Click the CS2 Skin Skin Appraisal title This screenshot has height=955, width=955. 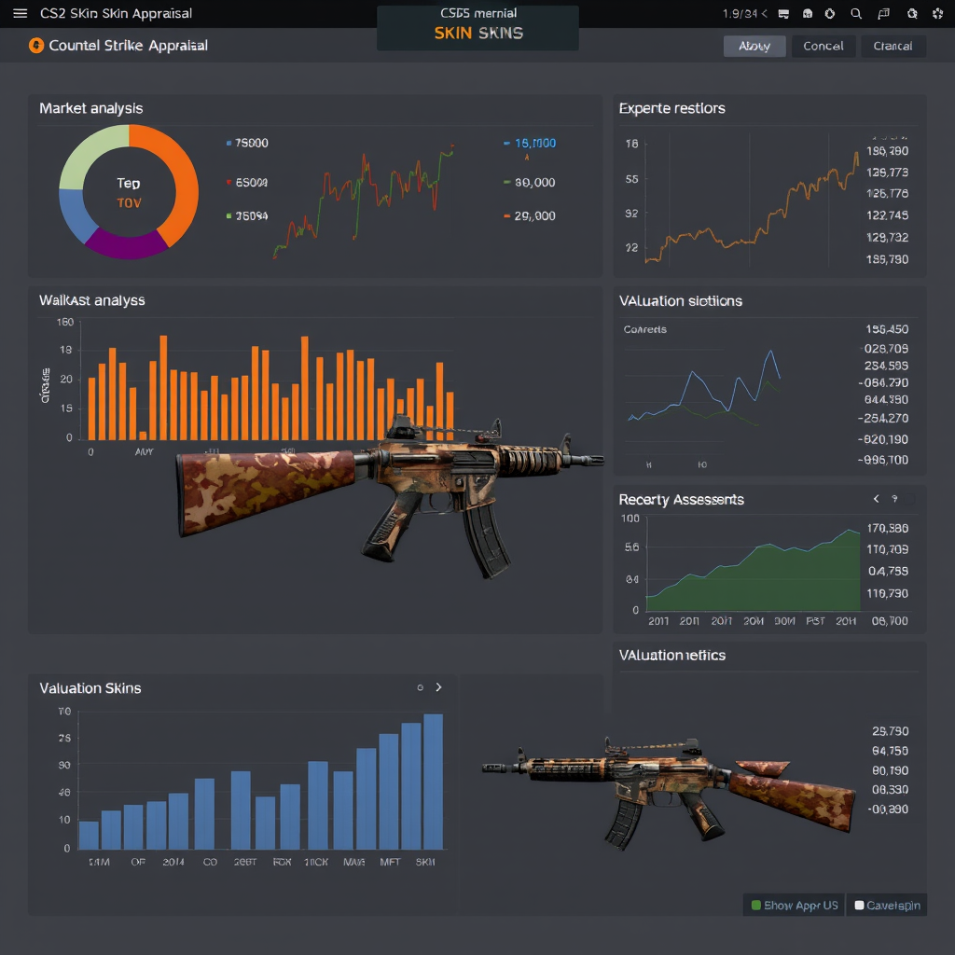click(x=116, y=13)
